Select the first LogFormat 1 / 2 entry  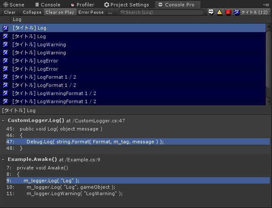(x=133, y=77)
